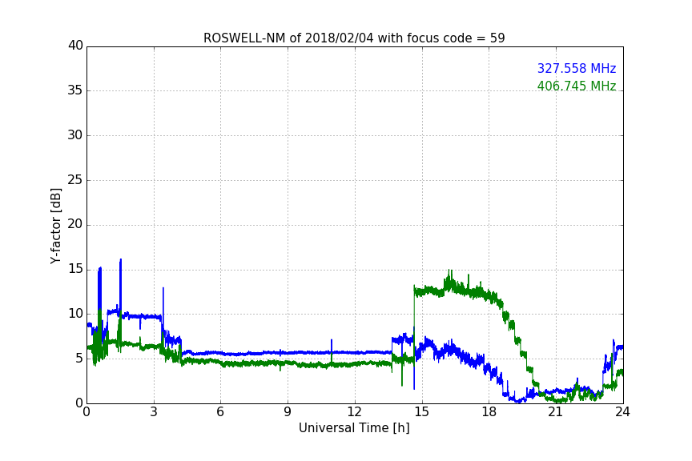Click y-axis tick value 10
Screen dimensions: 692x461
[75, 314]
